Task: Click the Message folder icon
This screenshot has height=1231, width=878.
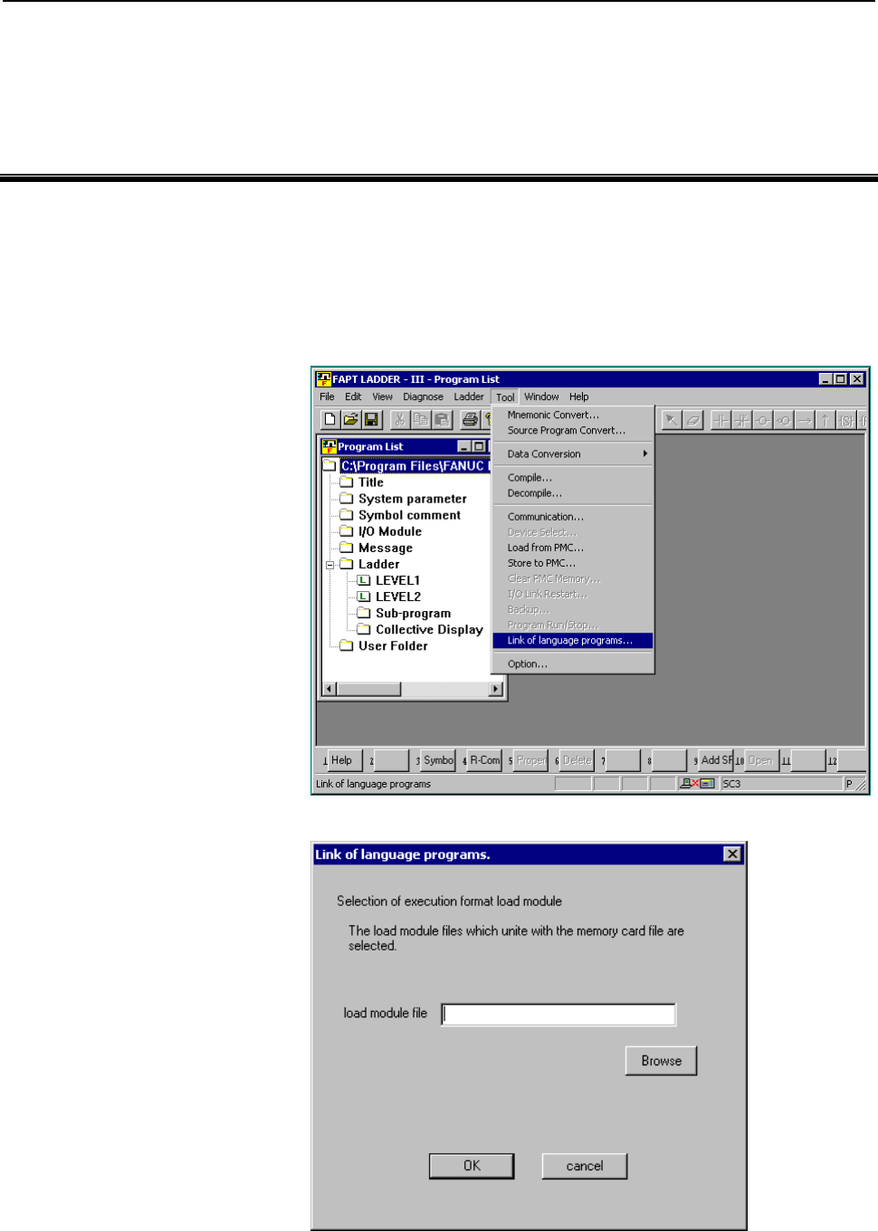Action: (347, 548)
